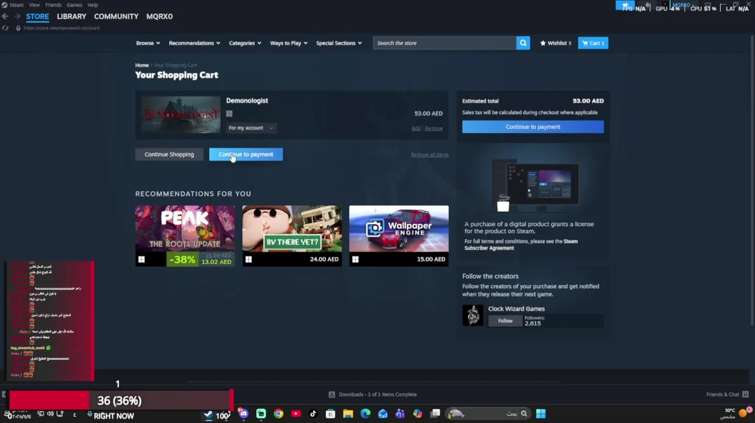The height and width of the screenshot is (423, 755).
Task: Expand the Ways to Play menu
Action: (288, 43)
